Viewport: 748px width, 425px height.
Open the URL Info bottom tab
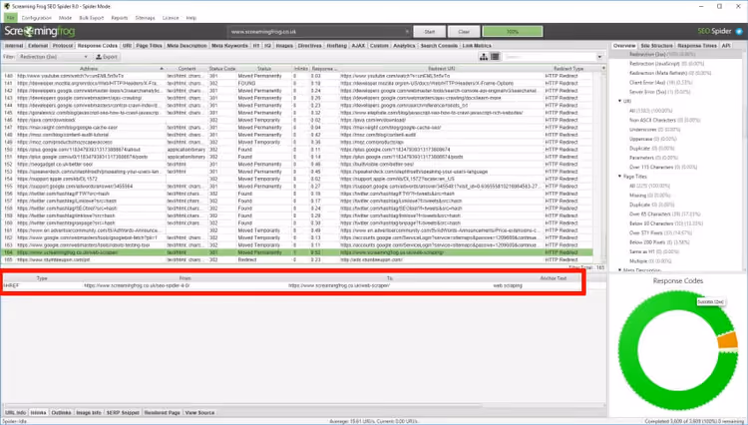point(15,413)
